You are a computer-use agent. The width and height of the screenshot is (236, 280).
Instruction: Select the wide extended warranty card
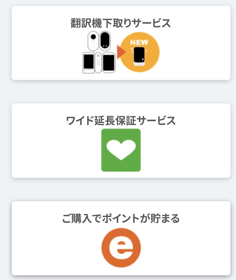[x=121, y=141]
